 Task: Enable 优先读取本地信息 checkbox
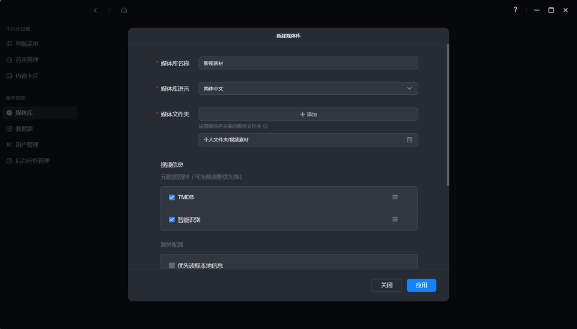coord(171,265)
